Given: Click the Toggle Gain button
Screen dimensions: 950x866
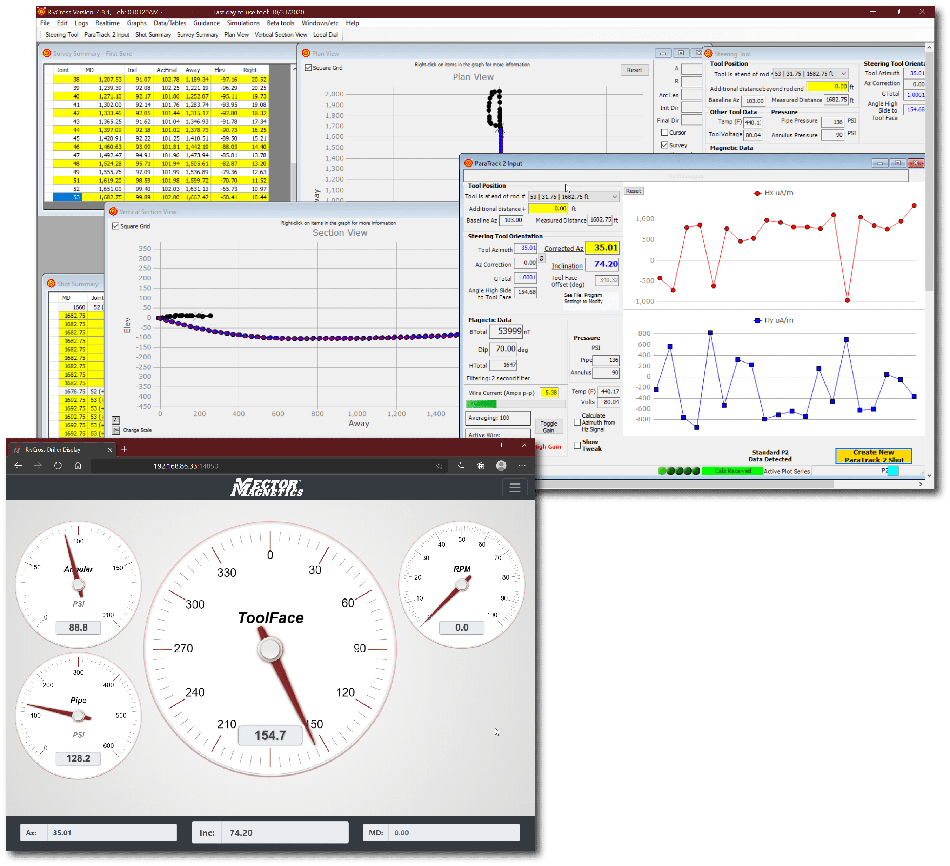Looking at the screenshot, I should [549, 427].
